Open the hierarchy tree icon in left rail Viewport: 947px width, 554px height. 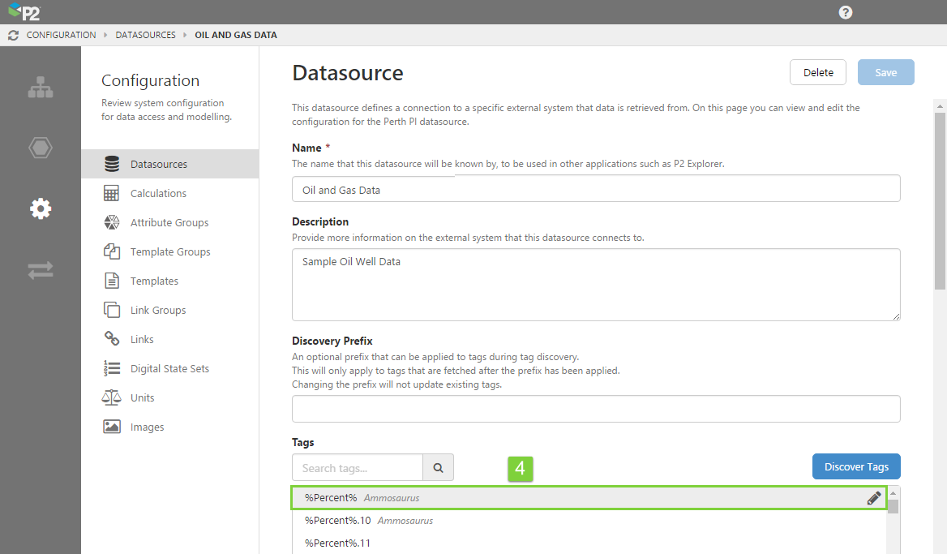[41, 88]
